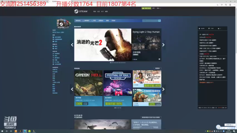Open browser settings ellipsis menu at top right
Screen dimensions: 237x133
pos(234,5)
